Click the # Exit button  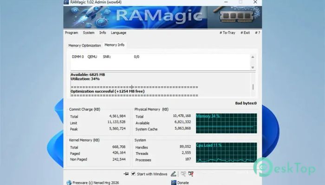[x=245, y=33]
